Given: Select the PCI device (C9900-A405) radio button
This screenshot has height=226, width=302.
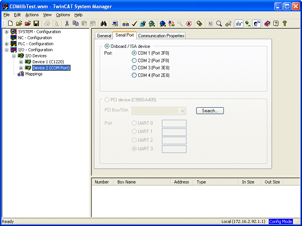Looking at the screenshot, I should coord(107,100).
